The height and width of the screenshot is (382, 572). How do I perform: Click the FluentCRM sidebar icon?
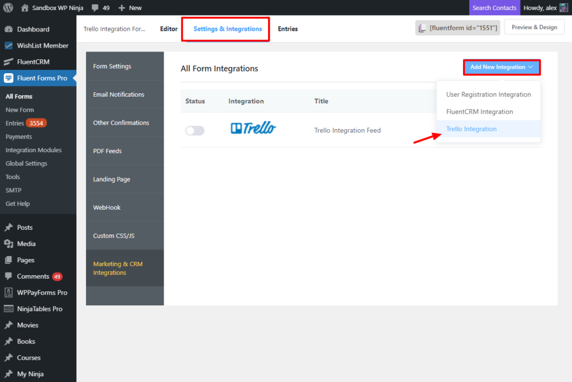coord(9,62)
